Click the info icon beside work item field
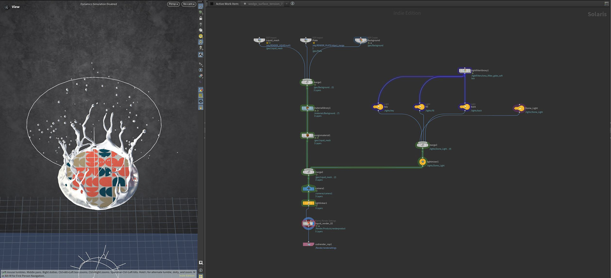The height and width of the screenshot is (278, 611). coord(292,3)
